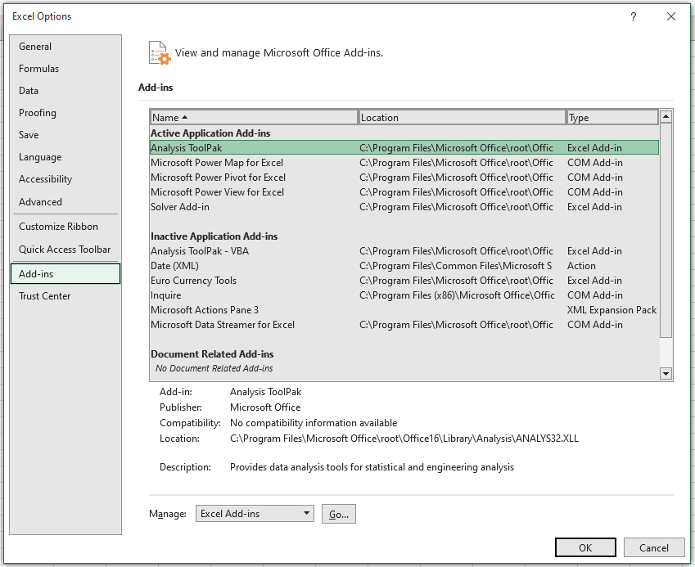This screenshot has width=695, height=567.
Task: Select the Date (XML) add-in row
Action: [404, 266]
